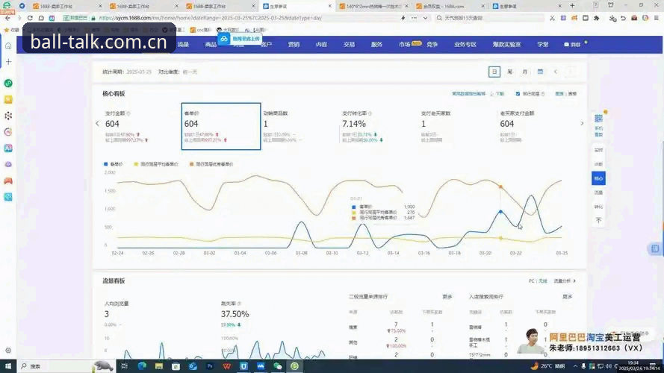Show more metrics with right arrow

click(x=582, y=124)
